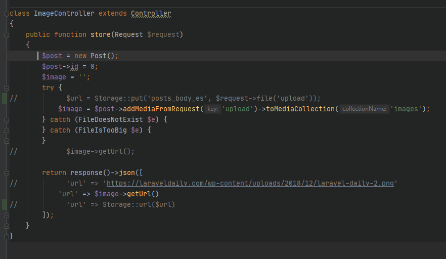The height and width of the screenshot is (259, 446).
Task: Click the 'images' string argument
Action: (x=406, y=109)
